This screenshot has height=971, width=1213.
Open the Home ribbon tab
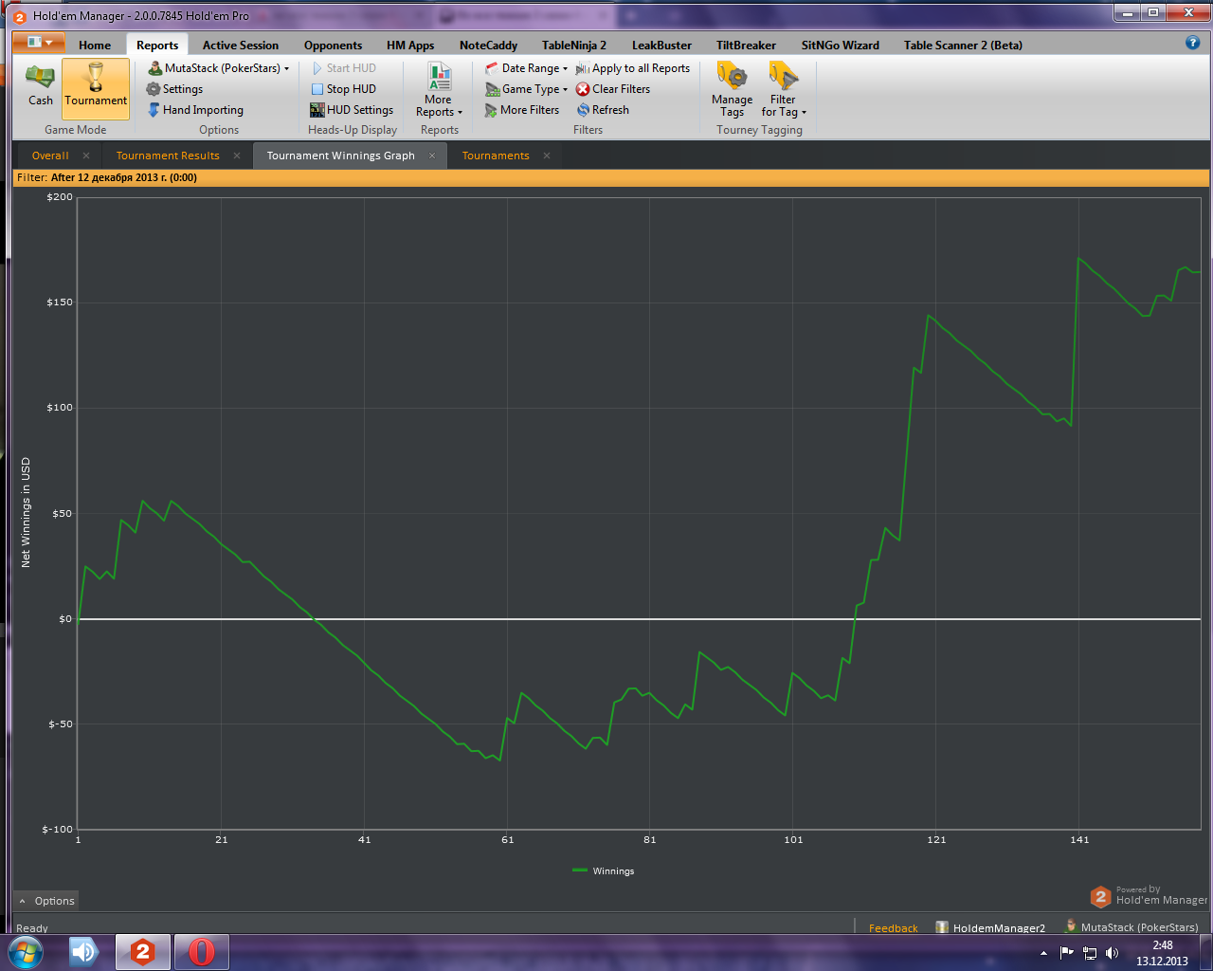(95, 45)
